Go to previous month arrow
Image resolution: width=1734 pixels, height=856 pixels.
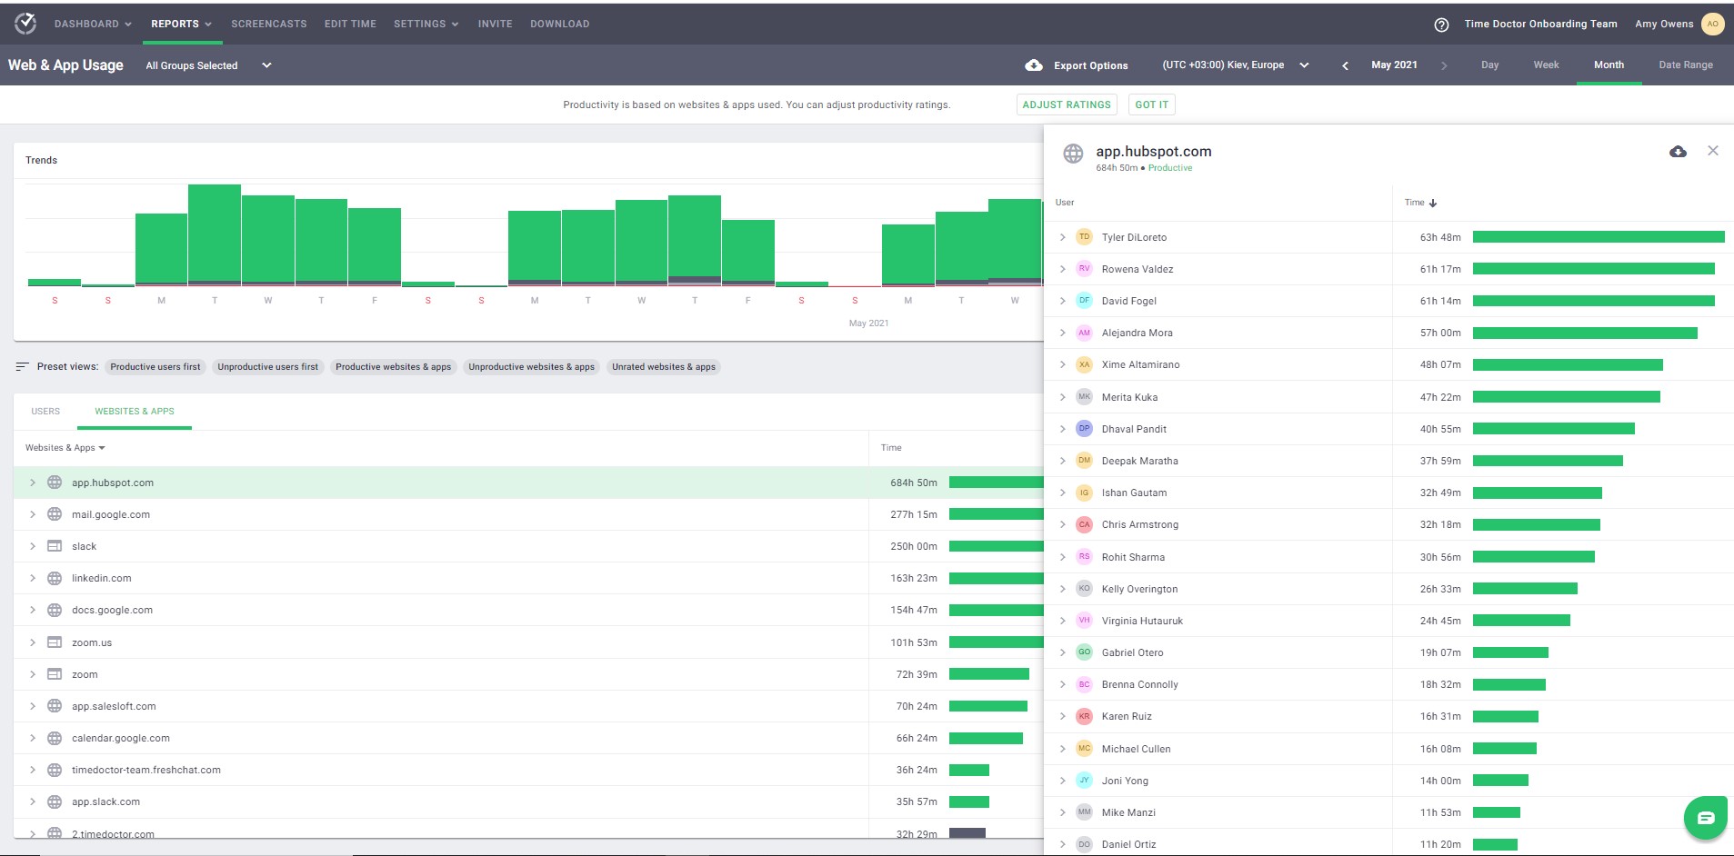(x=1345, y=65)
